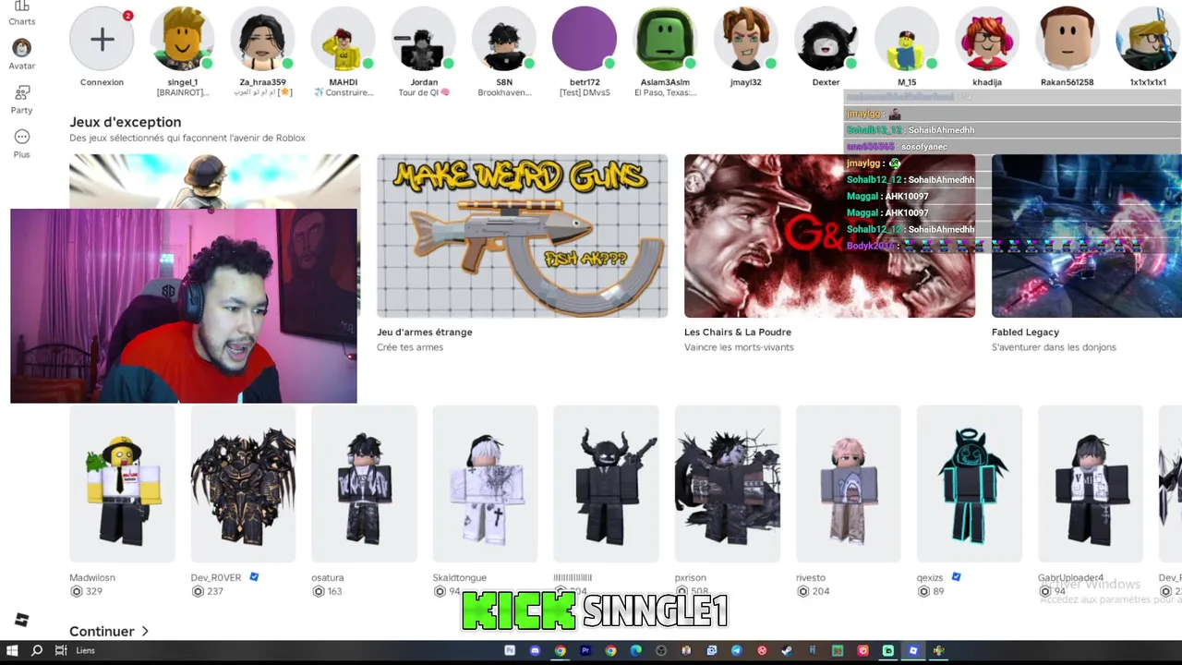The width and height of the screenshot is (1182, 665).
Task: Click the verified badge next to Dev_ROVER
Action: click(x=254, y=577)
